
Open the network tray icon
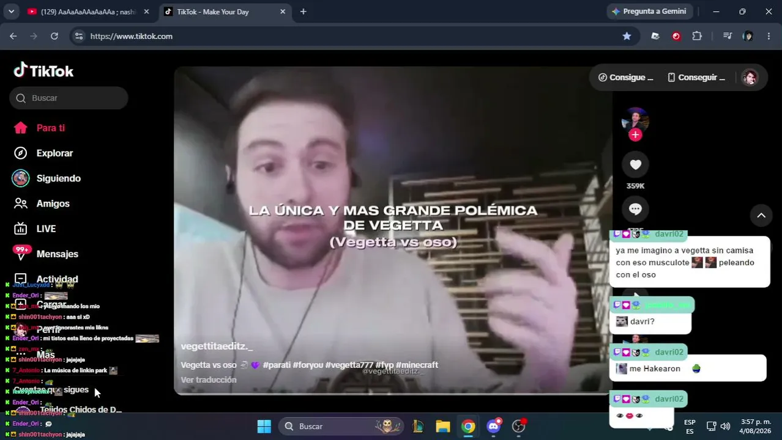tap(711, 426)
